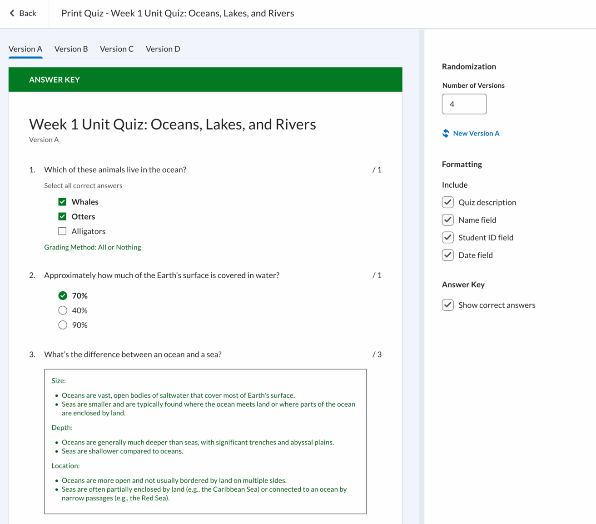Select the Version D tab
The width and height of the screenshot is (596, 524).
pos(163,49)
